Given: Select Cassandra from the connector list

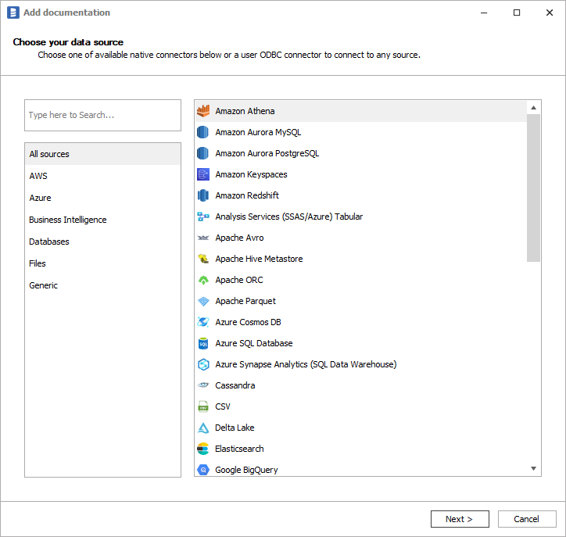Looking at the screenshot, I should (235, 385).
